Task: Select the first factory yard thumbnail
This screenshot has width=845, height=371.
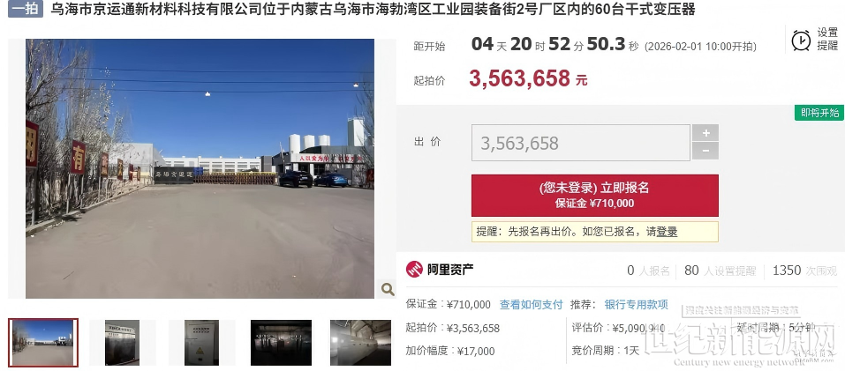Action: [x=43, y=343]
